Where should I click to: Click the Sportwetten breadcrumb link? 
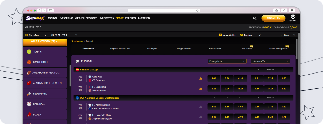click(77, 41)
